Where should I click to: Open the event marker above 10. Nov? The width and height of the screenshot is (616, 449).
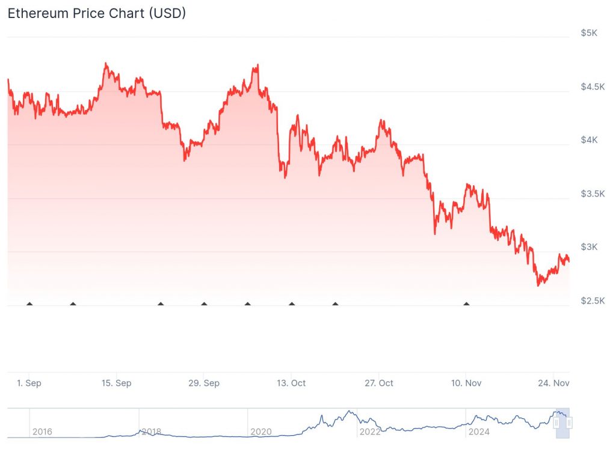(x=466, y=304)
